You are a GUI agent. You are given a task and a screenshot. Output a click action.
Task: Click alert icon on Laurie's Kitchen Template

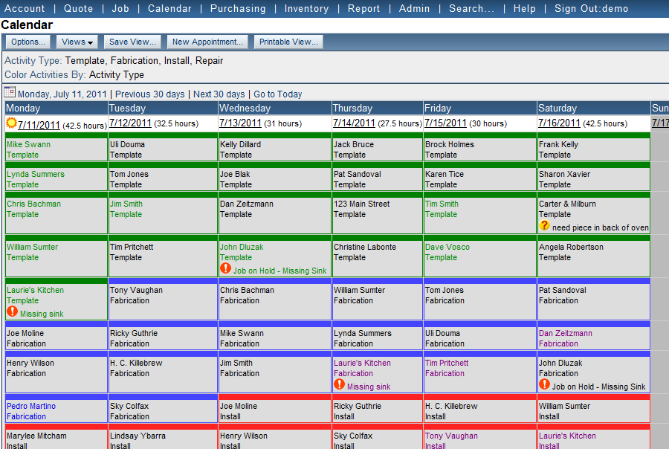coord(12,312)
